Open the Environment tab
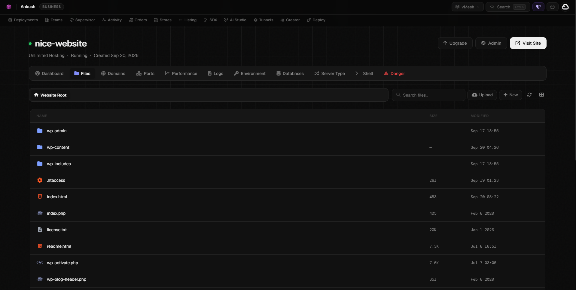The height and width of the screenshot is (290, 576). (250, 73)
